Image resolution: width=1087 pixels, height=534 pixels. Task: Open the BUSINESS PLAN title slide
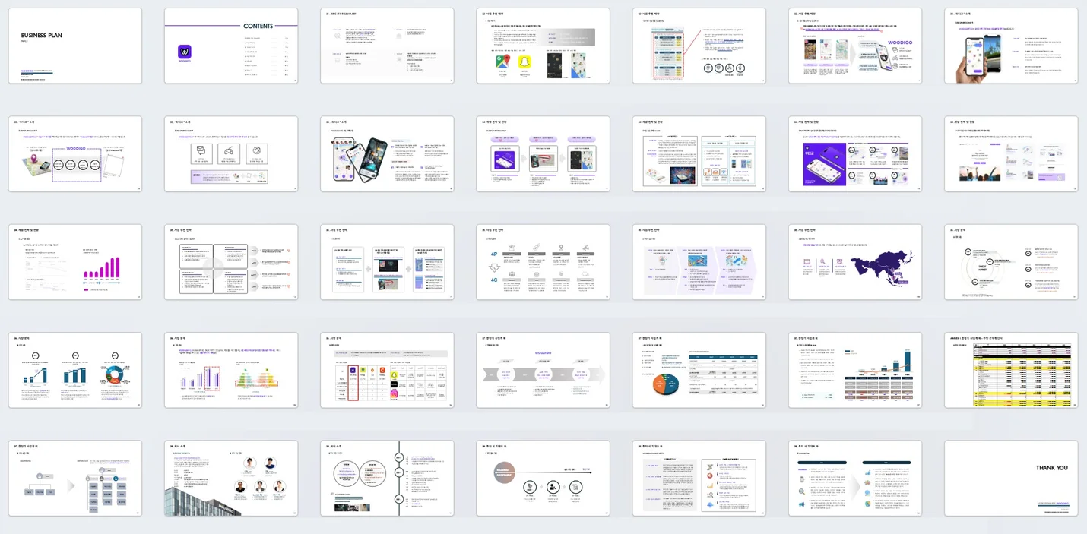75,46
